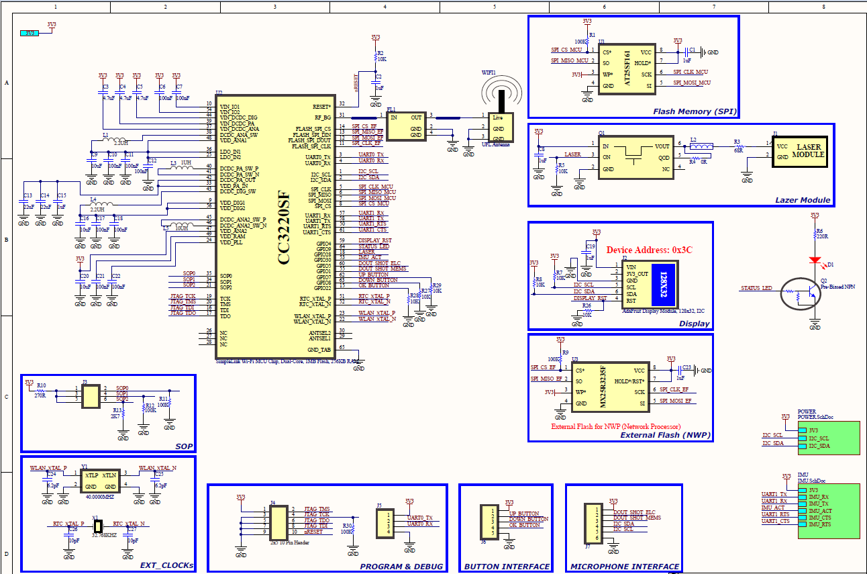Image resolution: width=867 pixels, height=574 pixels.
Task: Click the "RF_BG" pin name
Action: [323, 117]
